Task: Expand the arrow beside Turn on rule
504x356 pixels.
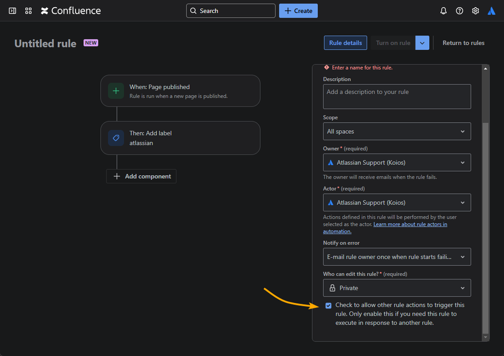Action: point(422,43)
